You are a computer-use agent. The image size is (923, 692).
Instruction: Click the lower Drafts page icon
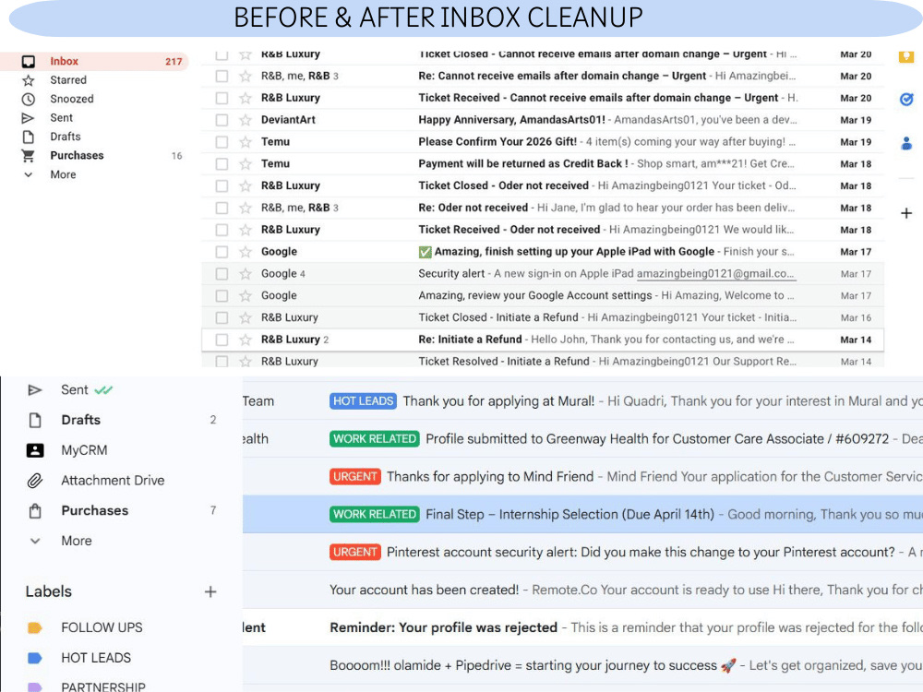tap(35, 420)
